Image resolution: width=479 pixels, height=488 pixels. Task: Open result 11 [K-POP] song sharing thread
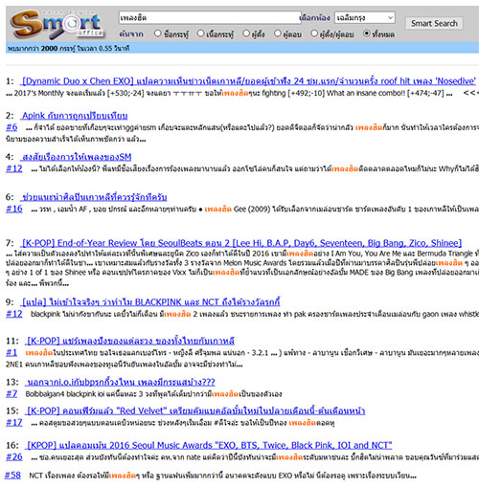(x=130, y=341)
